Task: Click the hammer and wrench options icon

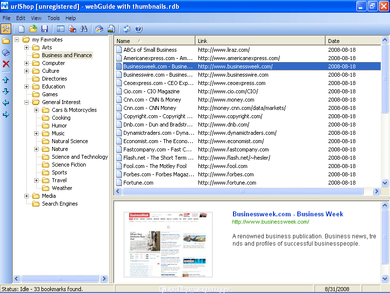Action: [6, 29]
